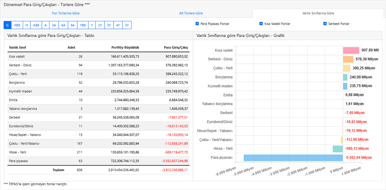Click the -569,12 Milyon chart label
Screen dimensions: 386x190
coord(357,148)
